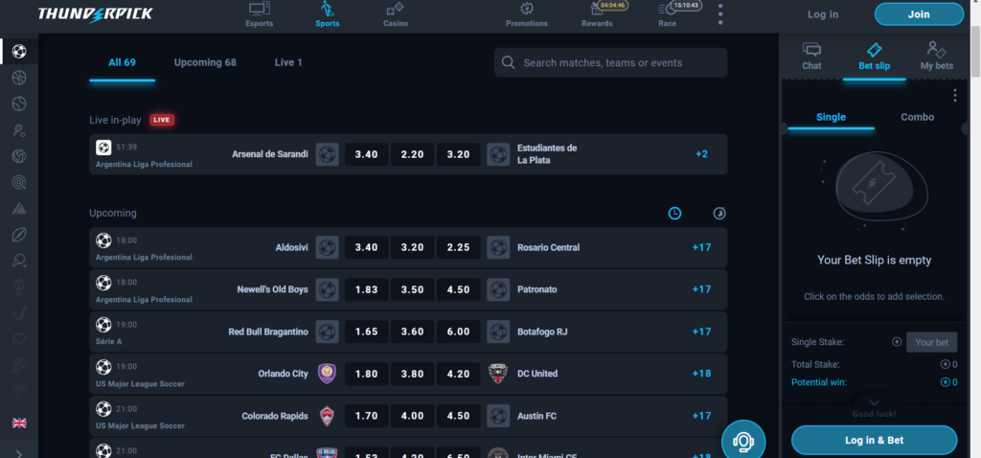The height and width of the screenshot is (458, 981).
Task: Toggle the second Upcoming sort icon
Action: (719, 214)
